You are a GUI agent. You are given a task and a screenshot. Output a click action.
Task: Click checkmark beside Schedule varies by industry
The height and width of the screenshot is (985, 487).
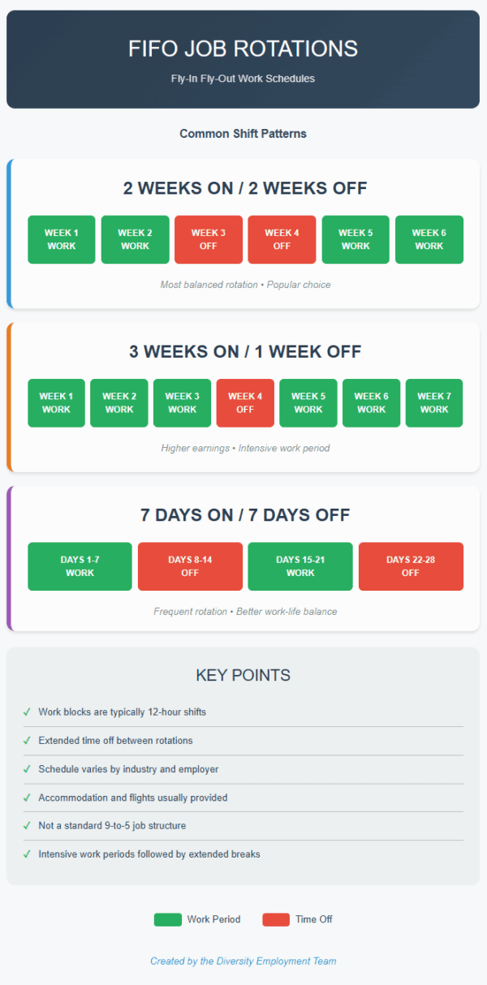click(x=28, y=769)
